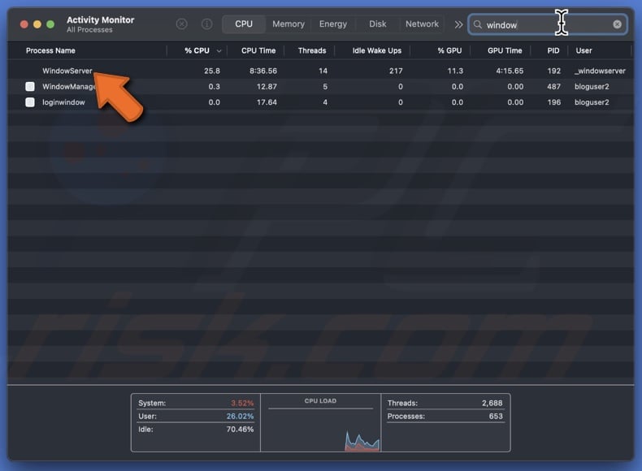Open the Disk tab
The height and width of the screenshot is (471, 642).
(x=378, y=24)
